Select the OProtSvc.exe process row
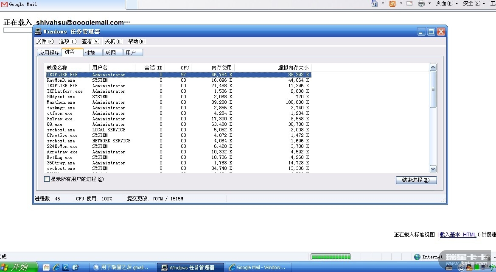The image size is (496, 272). [x=178, y=135]
